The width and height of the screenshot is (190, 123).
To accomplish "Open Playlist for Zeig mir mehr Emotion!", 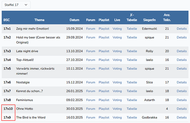I will [x=104, y=29].
